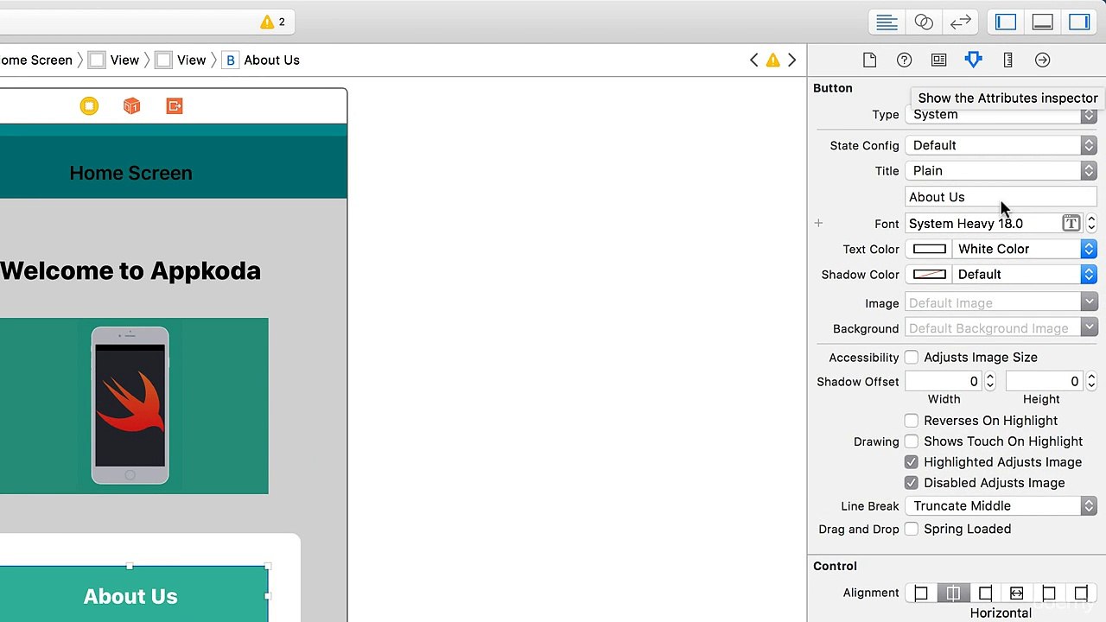
Task: Select the second View in jump bar
Action: point(181,60)
